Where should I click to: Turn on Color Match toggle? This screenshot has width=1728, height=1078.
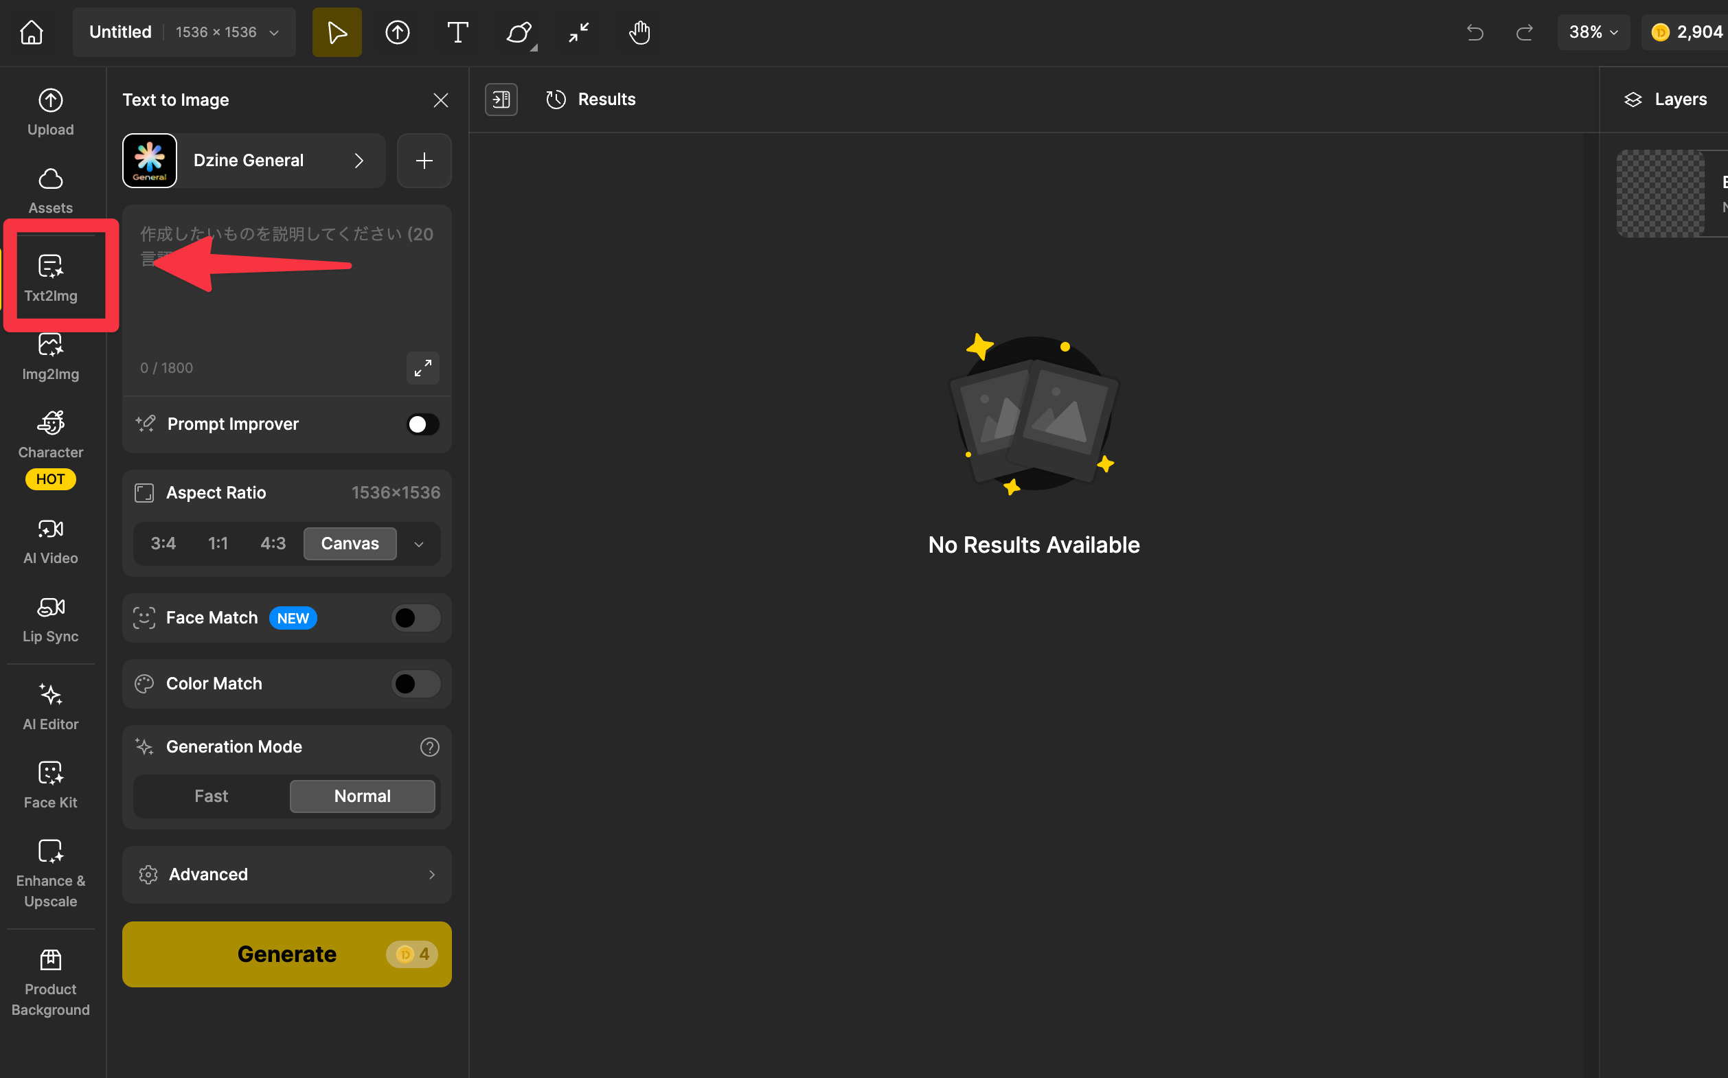pyautogui.click(x=415, y=683)
